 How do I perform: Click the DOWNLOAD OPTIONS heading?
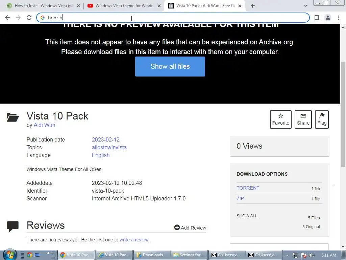tap(262, 174)
